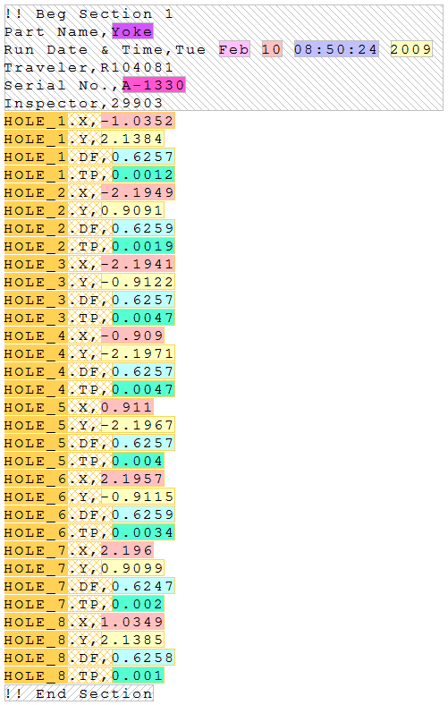The width and height of the screenshot is (448, 705).
Task: Click HOLE_6 Y value -0.9115
Action: coord(138,497)
